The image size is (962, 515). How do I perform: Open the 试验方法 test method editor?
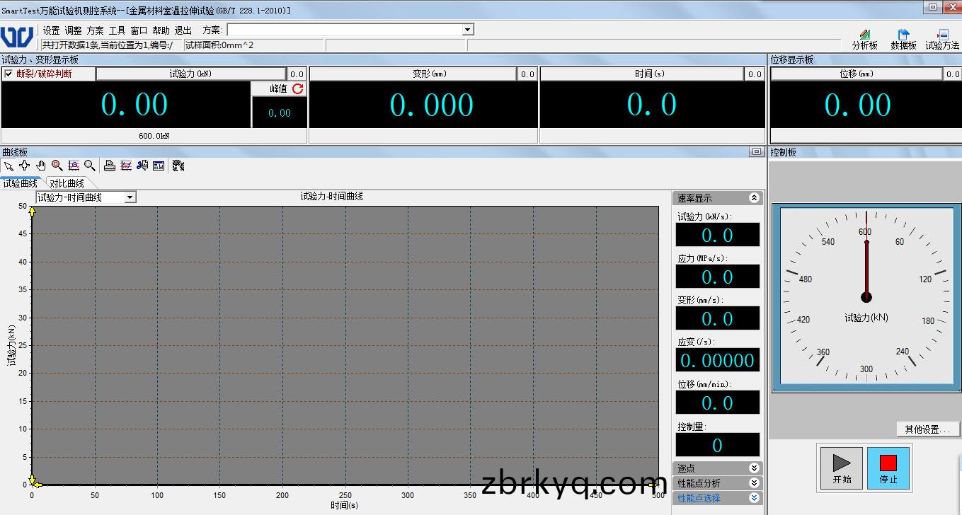point(942,39)
